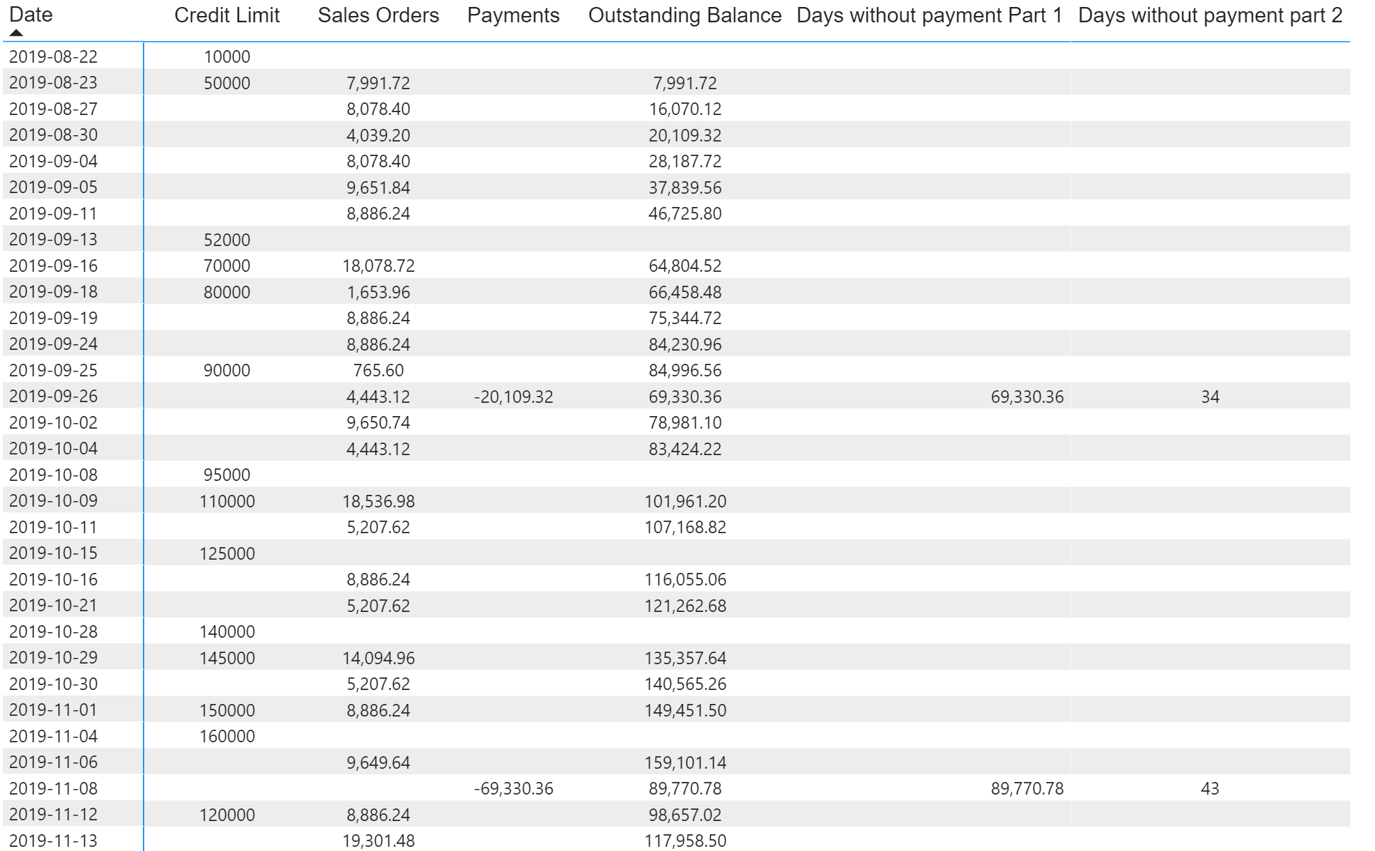The width and height of the screenshot is (1375, 851).
Task: Click the Outstanding Balance column header
Action: tap(684, 15)
